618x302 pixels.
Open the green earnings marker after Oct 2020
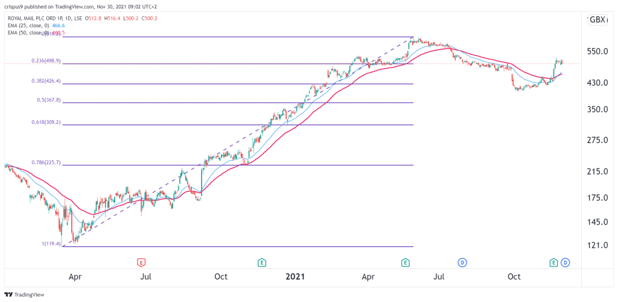point(261,262)
